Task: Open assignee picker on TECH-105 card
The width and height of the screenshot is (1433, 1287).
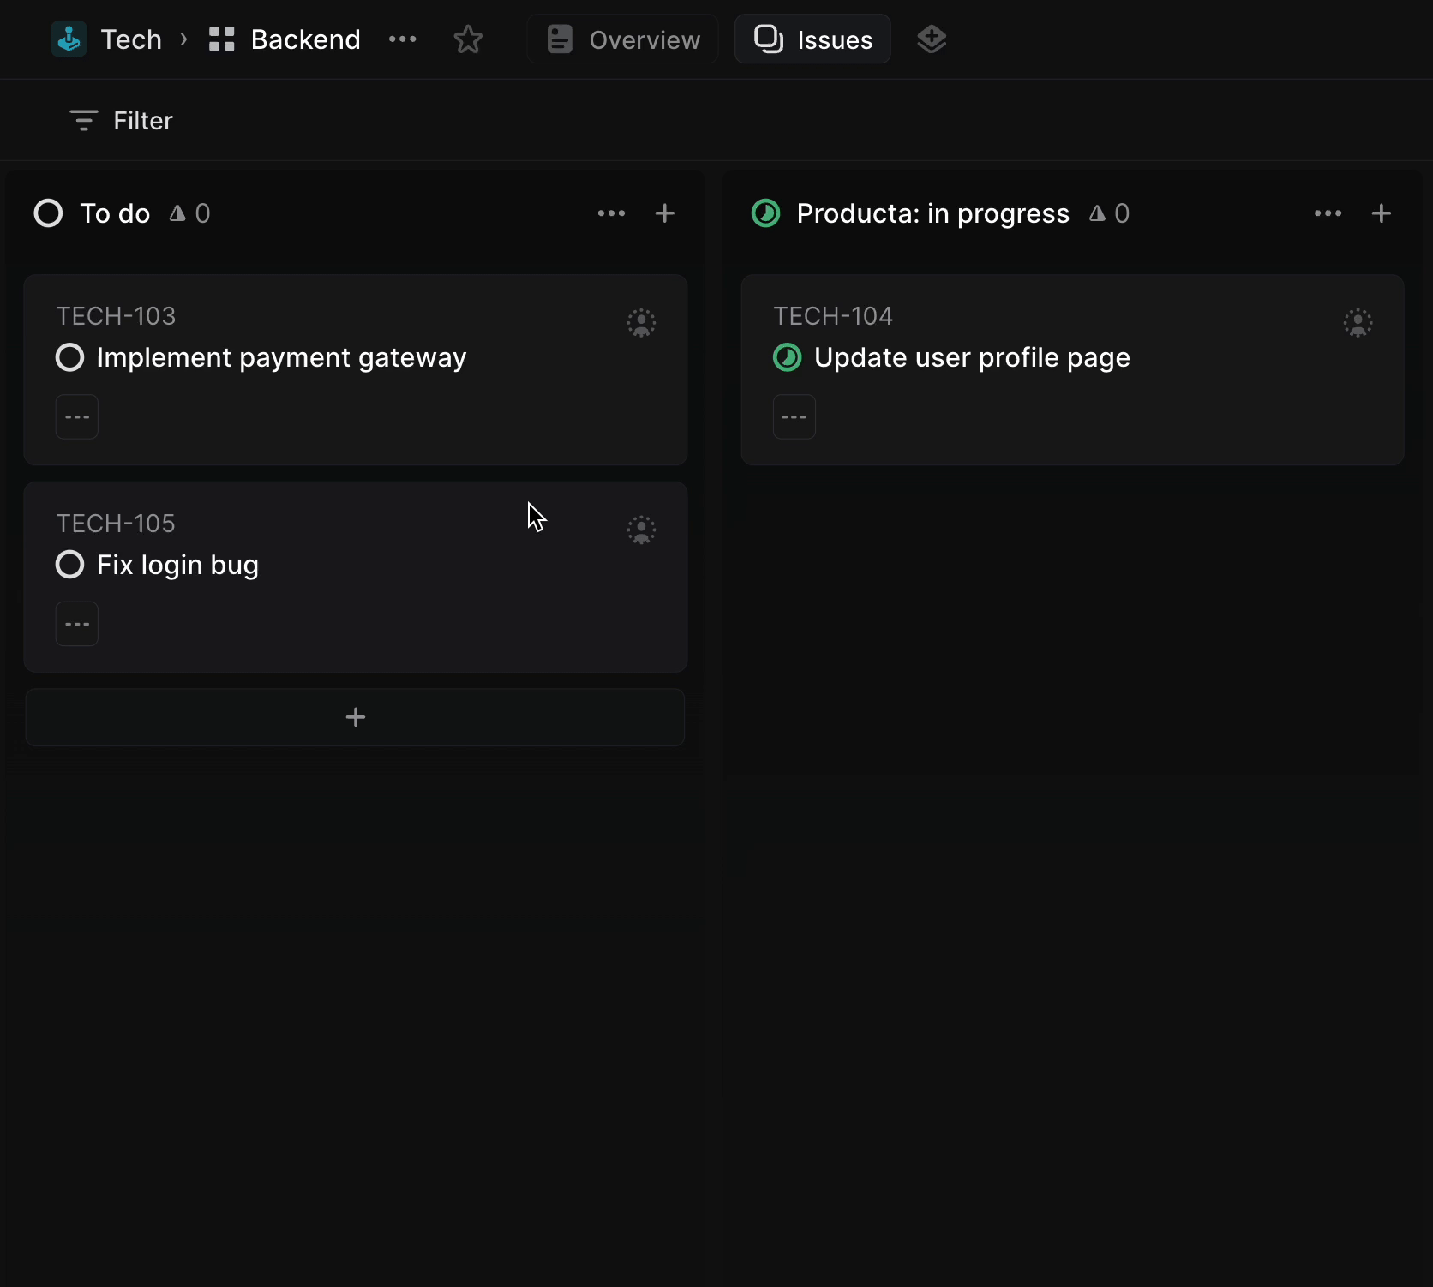Action: click(640, 530)
